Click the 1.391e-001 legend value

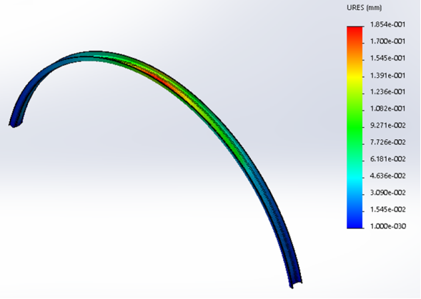click(x=387, y=76)
